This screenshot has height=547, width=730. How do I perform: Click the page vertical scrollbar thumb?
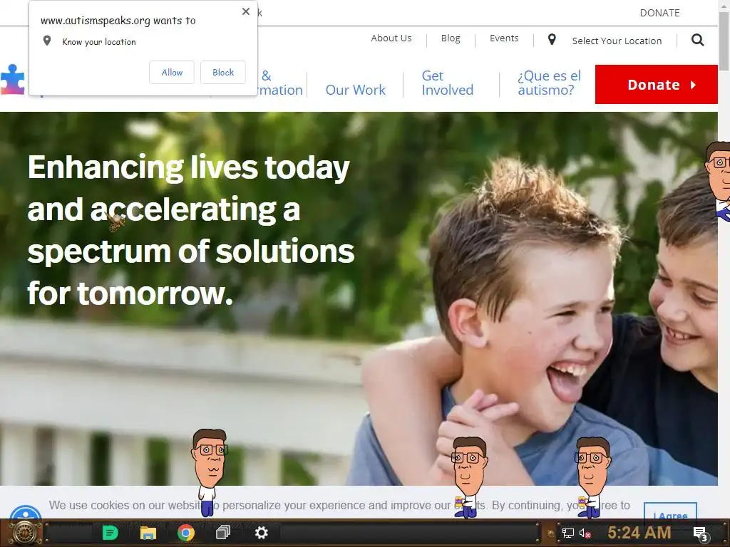[x=724, y=41]
